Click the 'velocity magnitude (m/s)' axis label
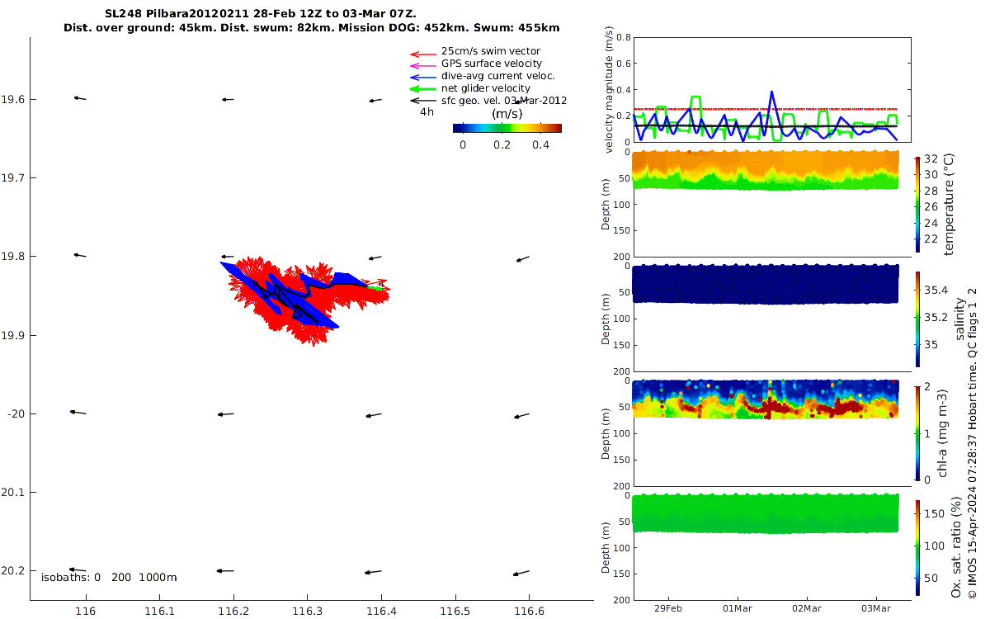 (x=609, y=90)
